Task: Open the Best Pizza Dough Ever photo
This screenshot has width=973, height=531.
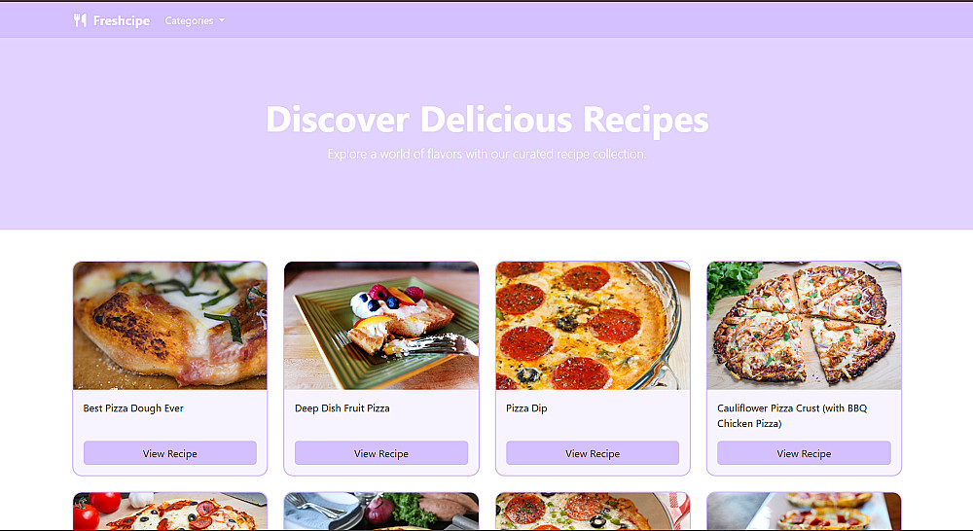Action: pos(170,326)
